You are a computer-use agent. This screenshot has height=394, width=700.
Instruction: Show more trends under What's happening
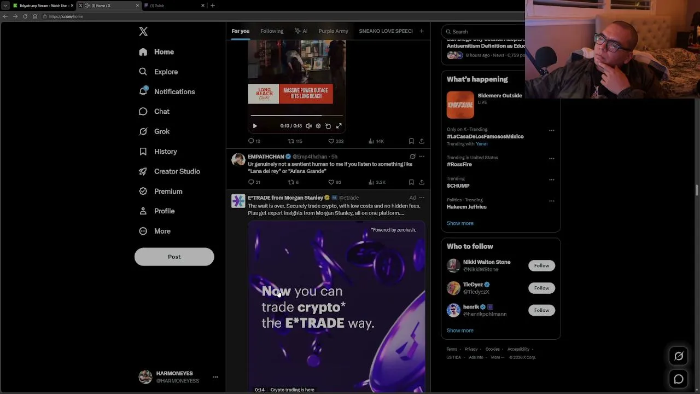tap(460, 223)
